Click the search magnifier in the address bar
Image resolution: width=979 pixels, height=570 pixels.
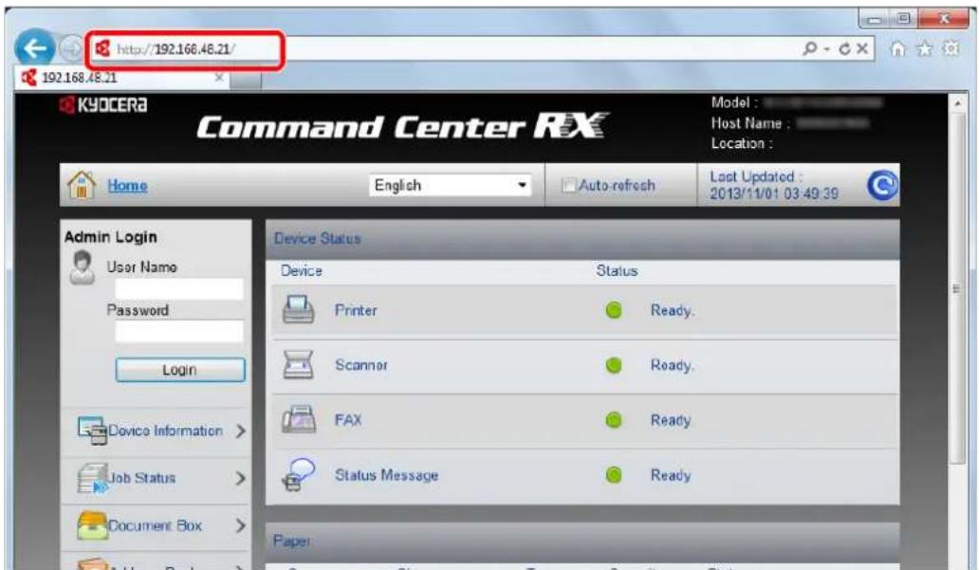coord(810,48)
